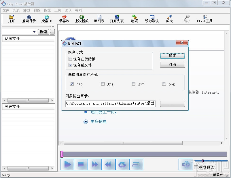
Task: Create a 新列表 new list
Action: pyautogui.click(x=99, y=19)
